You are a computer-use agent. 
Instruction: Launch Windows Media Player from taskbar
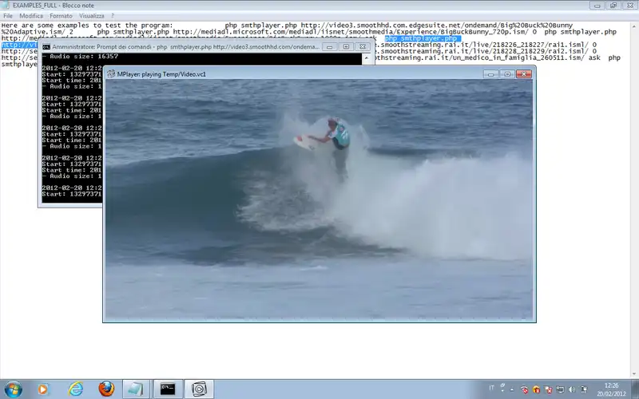42,389
